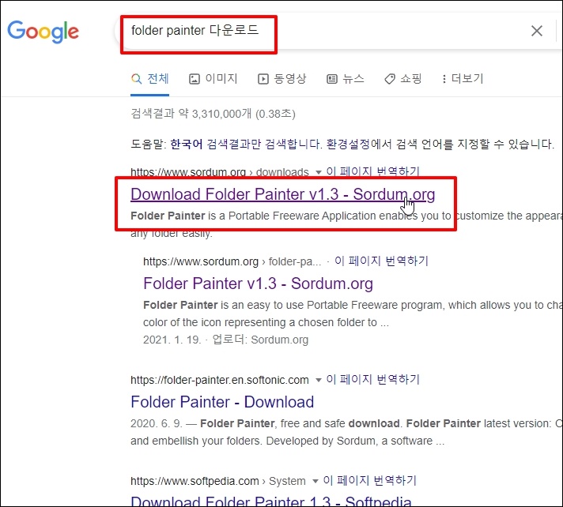Image resolution: width=563 pixels, height=507 pixels.
Task: Switch to the 이미지 tab
Action: 213,78
